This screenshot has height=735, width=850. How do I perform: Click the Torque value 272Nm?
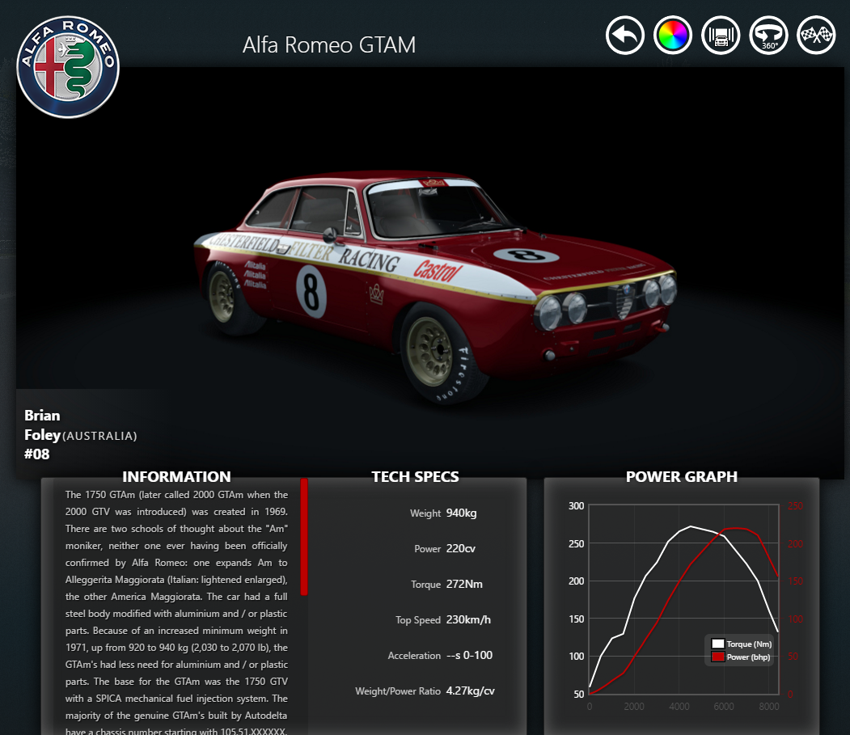(464, 585)
